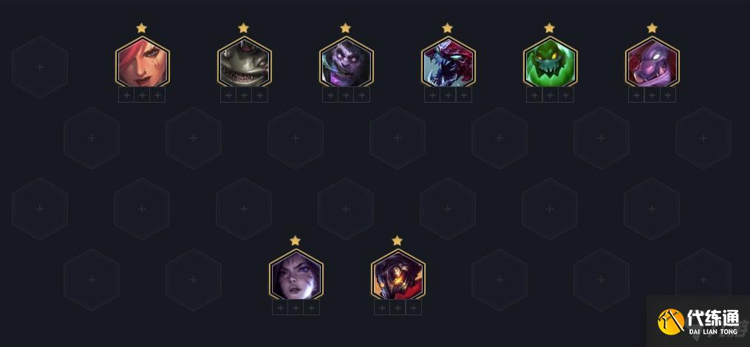The image size is (750, 347).
Task: Click the Dr. Mundo champion hex
Action: (347, 63)
